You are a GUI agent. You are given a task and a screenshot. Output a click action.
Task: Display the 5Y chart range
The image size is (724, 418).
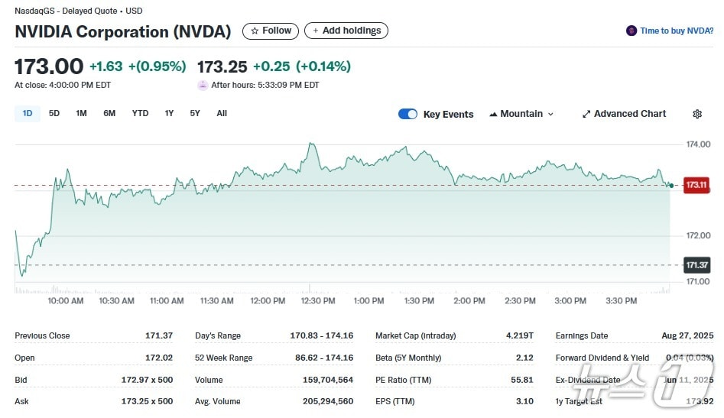click(195, 114)
